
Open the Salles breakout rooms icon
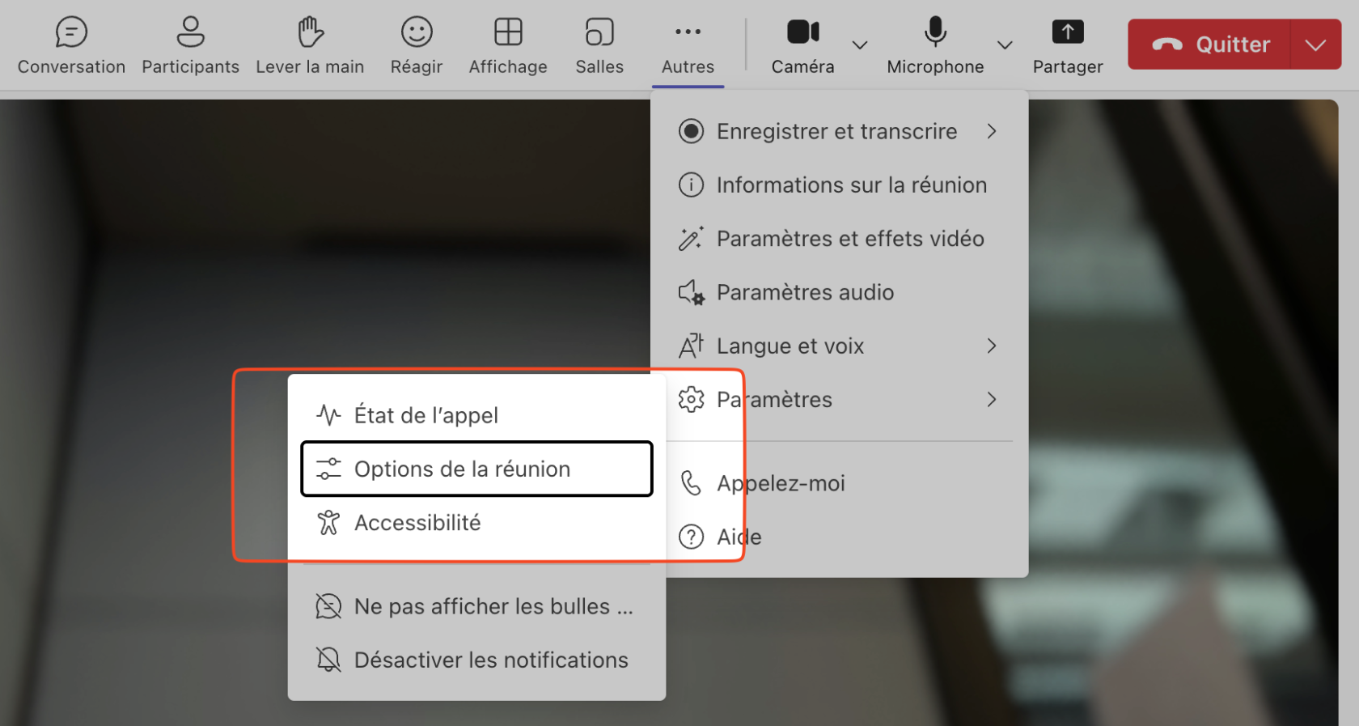pyautogui.click(x=599, y=33)
